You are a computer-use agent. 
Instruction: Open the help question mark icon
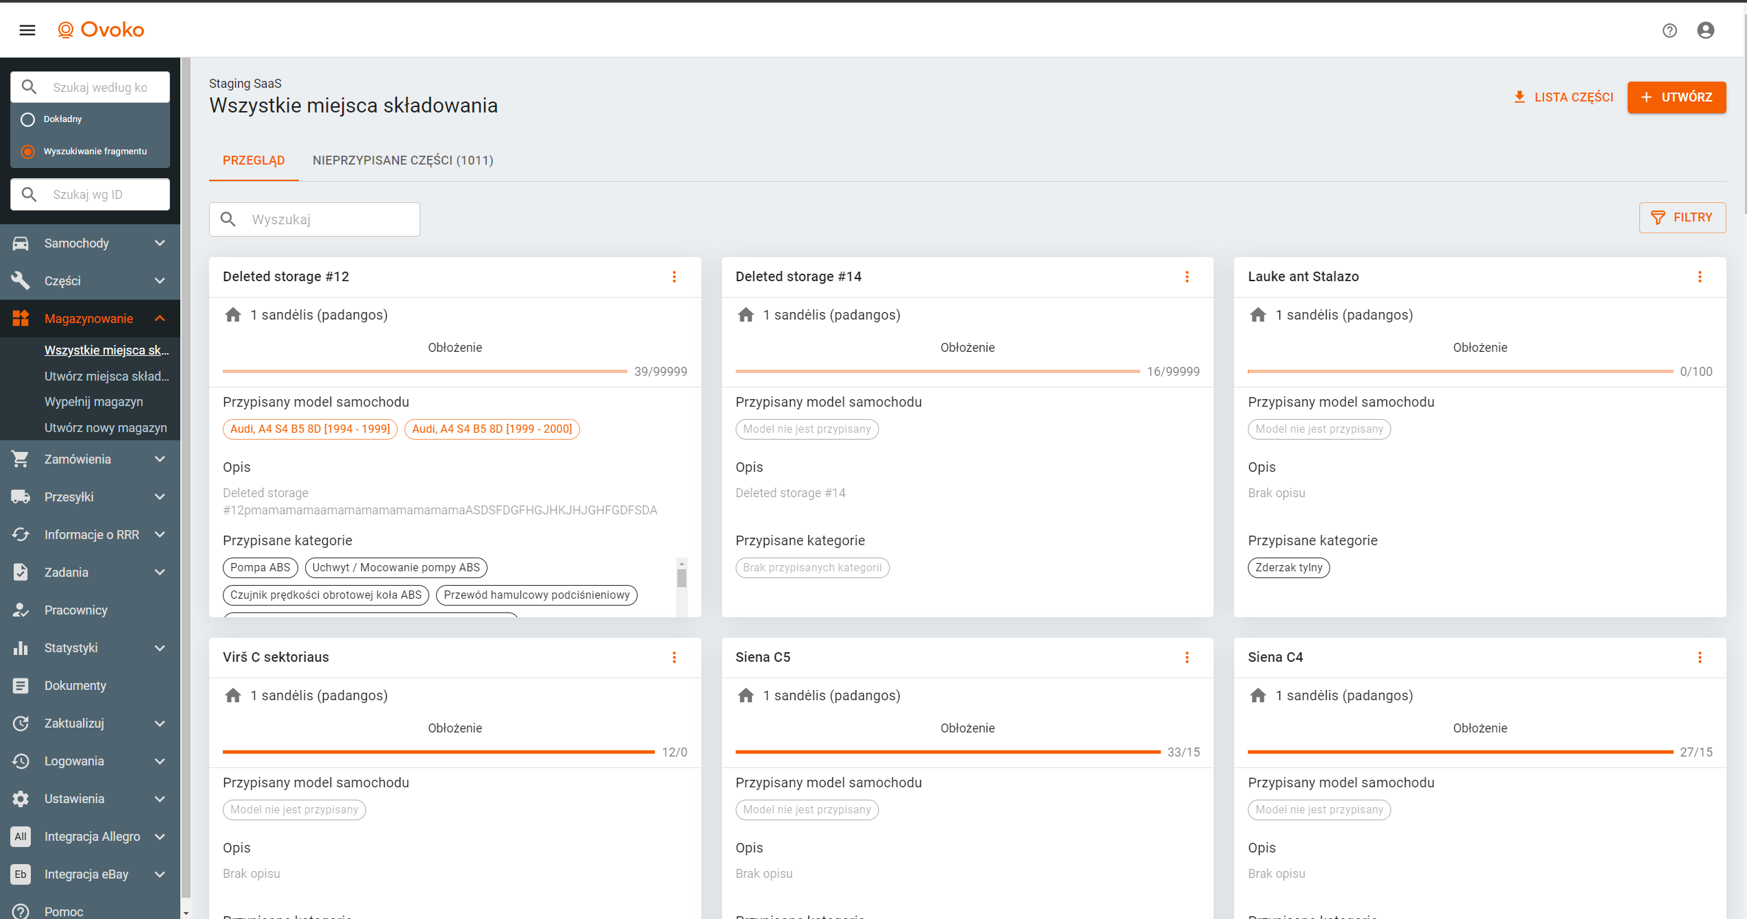point(1670,30)
